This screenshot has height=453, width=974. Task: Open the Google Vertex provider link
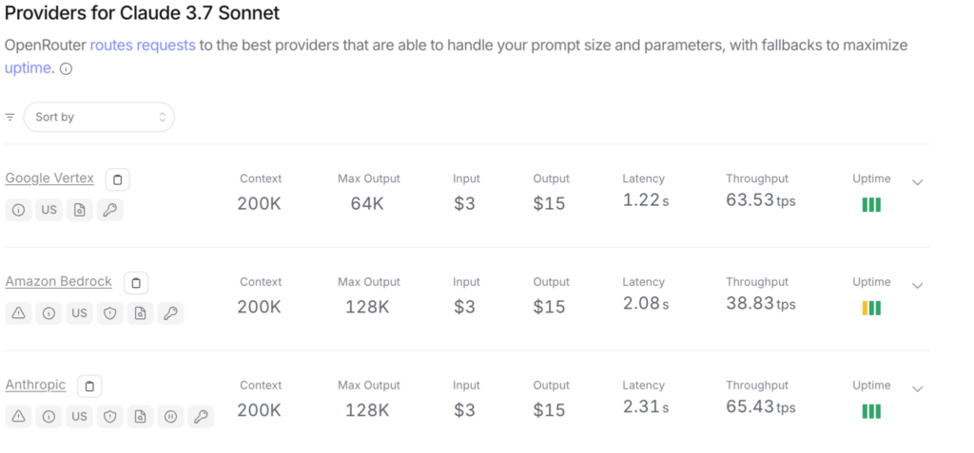(49, 179)
